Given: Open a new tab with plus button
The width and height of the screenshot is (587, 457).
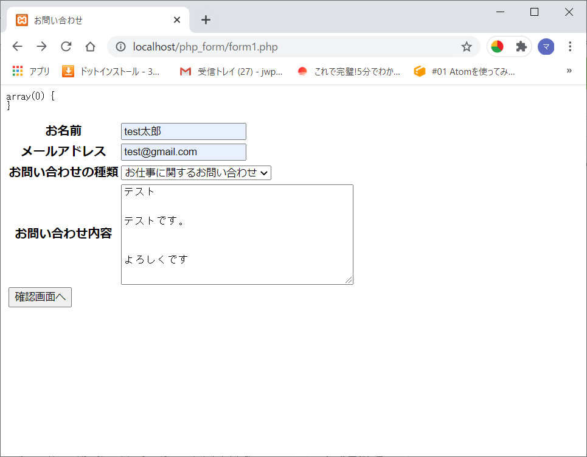Looking at the screenshot, I should click(206, 20).
